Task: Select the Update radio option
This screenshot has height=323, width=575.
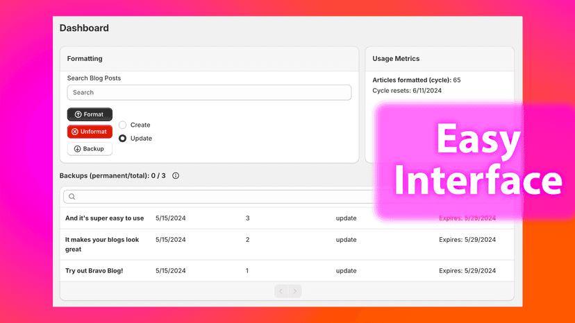Action: 122,139
